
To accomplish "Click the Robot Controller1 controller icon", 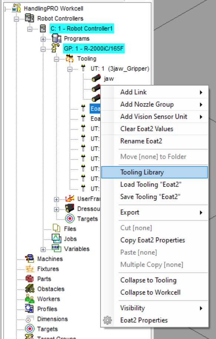I will point(43,28).
